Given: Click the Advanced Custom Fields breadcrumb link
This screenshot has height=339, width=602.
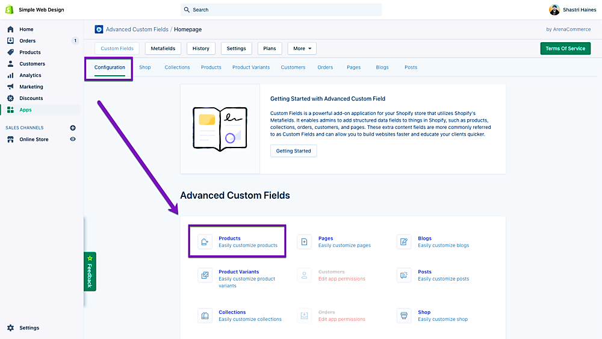Looking at the screenshot, I should pos(137,29).
